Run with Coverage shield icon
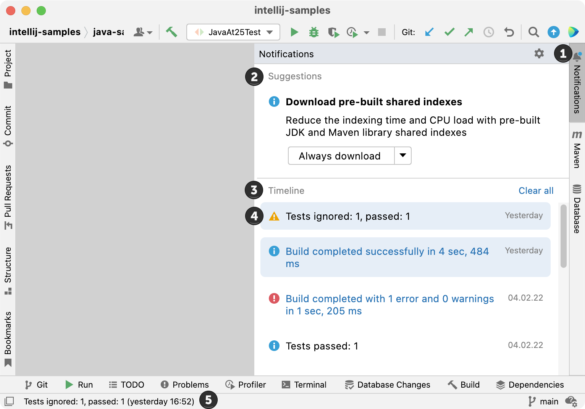This screenshot has width=585, height=409. 334,32
